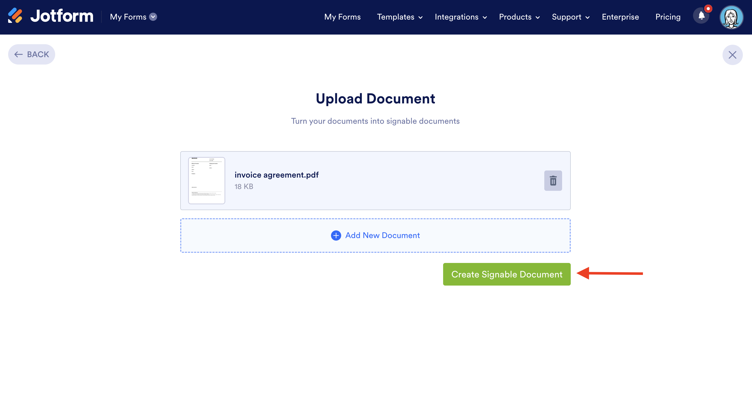The width and height of the screenshot is (752, 407).
Task: Expand the My Forms dropdown chevron
Action: click(153, 17)
